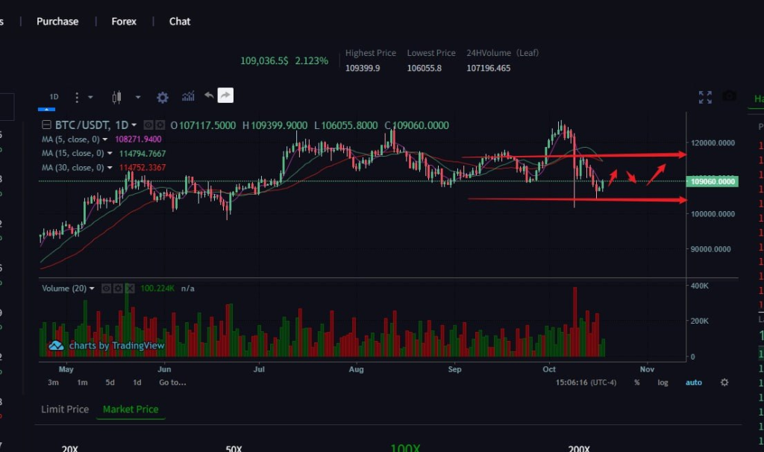Viewport: 764px width, 452px height.
Task: Set chart range to 5d
Action: [x=110, y=383]
